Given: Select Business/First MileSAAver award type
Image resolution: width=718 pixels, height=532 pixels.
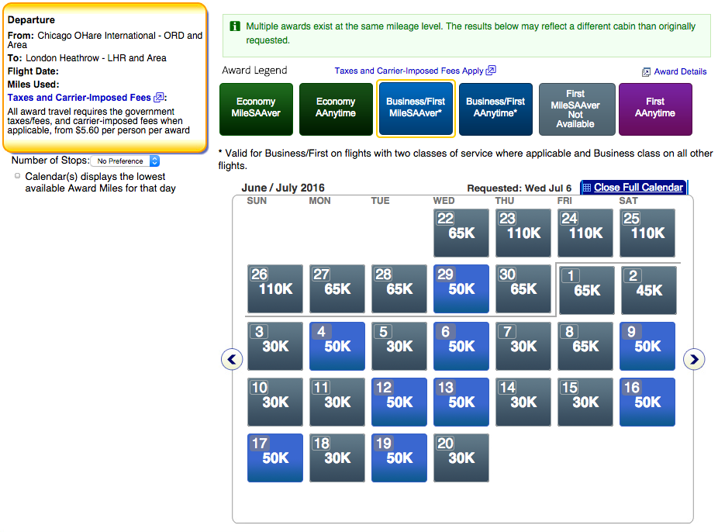Looking at the screenshot, I should coord(416,109).
